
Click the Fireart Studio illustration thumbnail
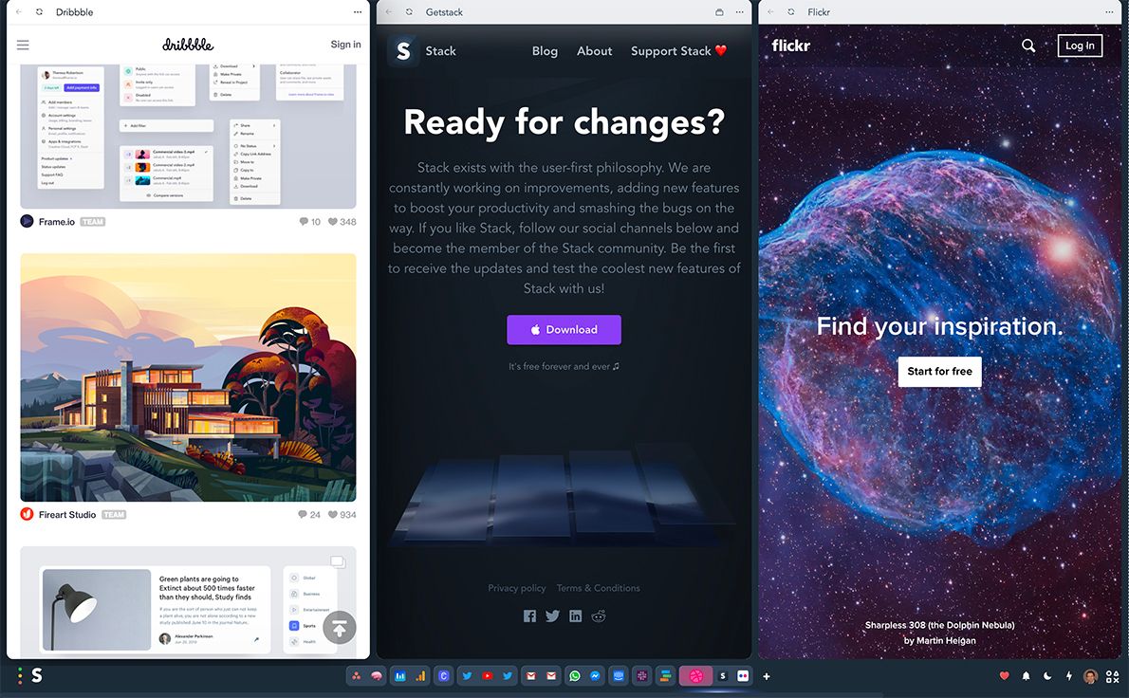coord(188,377)
